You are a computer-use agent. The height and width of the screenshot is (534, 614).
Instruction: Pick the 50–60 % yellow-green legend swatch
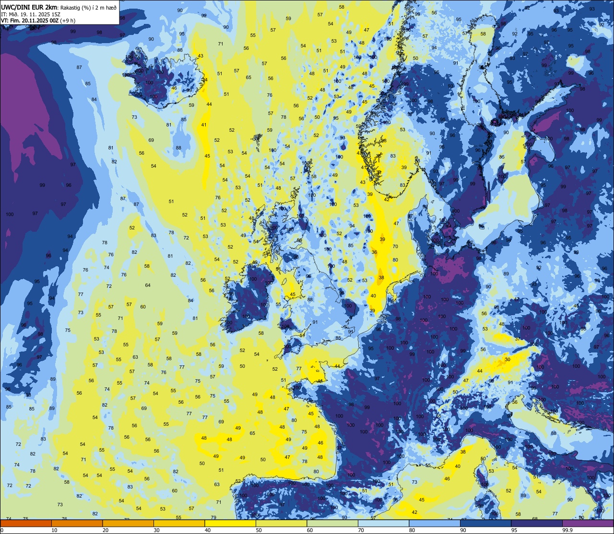tap(281, 523)
